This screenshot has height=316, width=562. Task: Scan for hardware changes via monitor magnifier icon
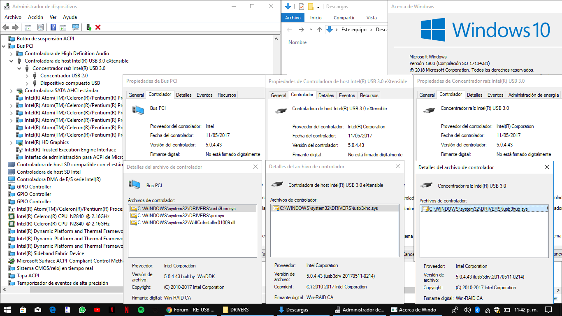pyautogui.click(x=76, y=27)
